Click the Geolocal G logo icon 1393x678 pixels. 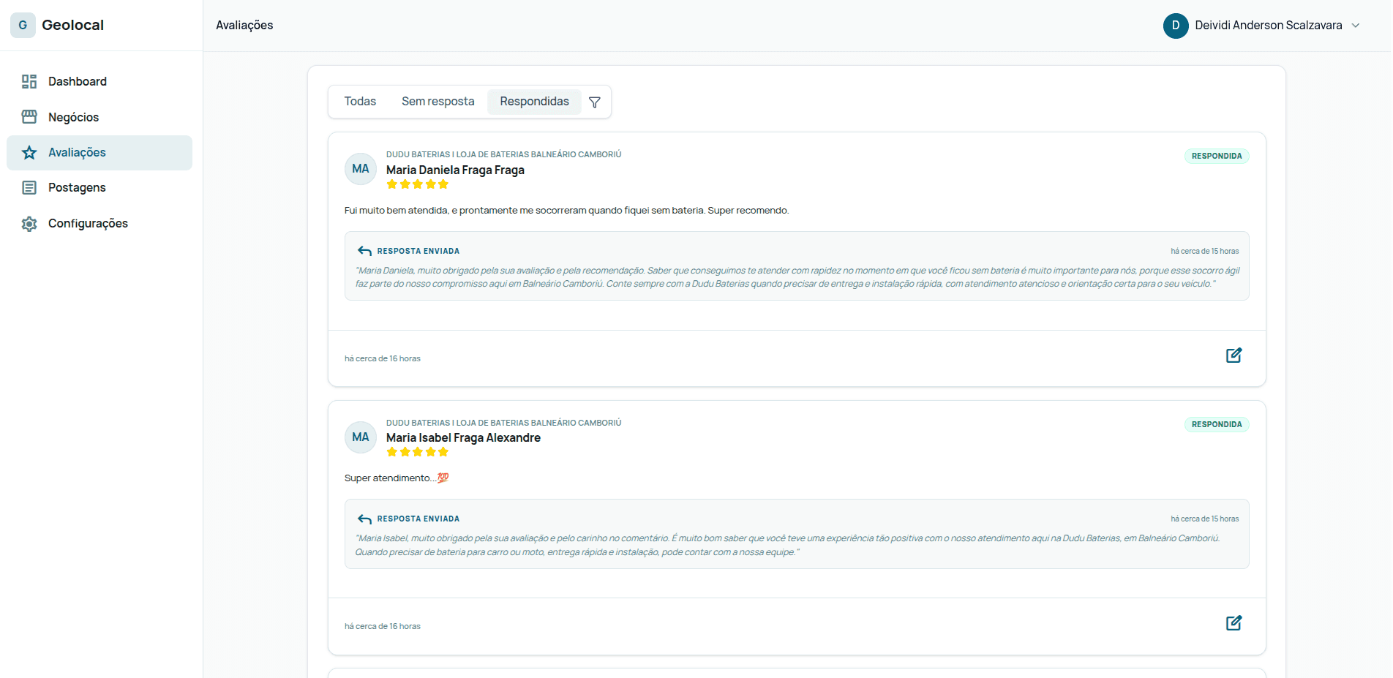23,25
